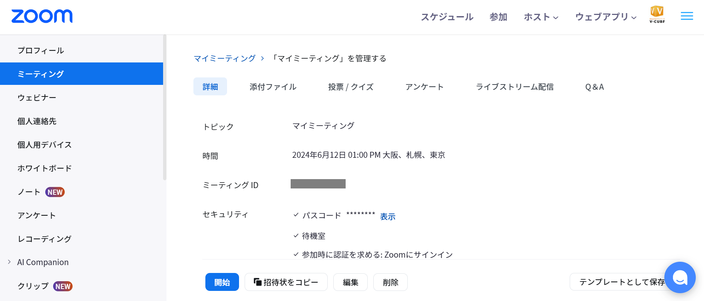Open the V-CUBE account avatar

point(657,15)
